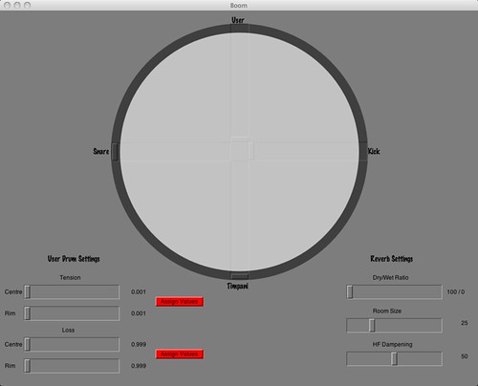Click the HF Dampening value '50'

465,356
